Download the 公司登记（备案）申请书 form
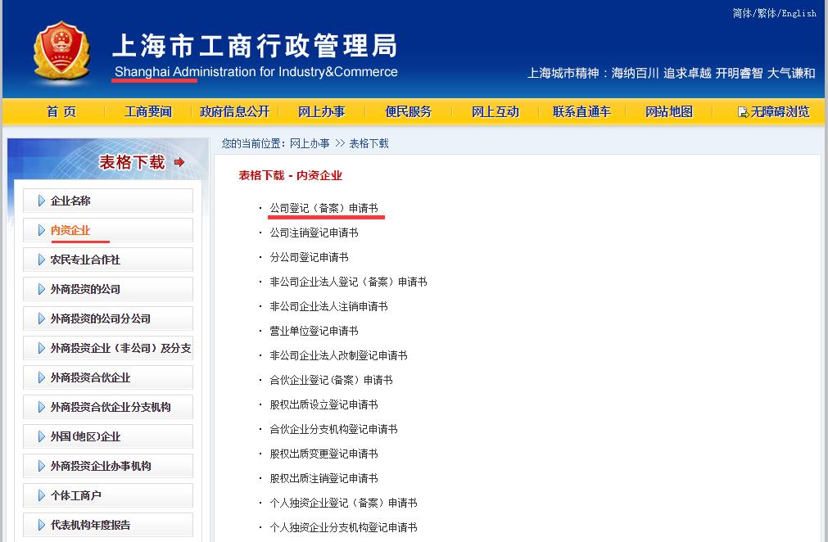 326,207
